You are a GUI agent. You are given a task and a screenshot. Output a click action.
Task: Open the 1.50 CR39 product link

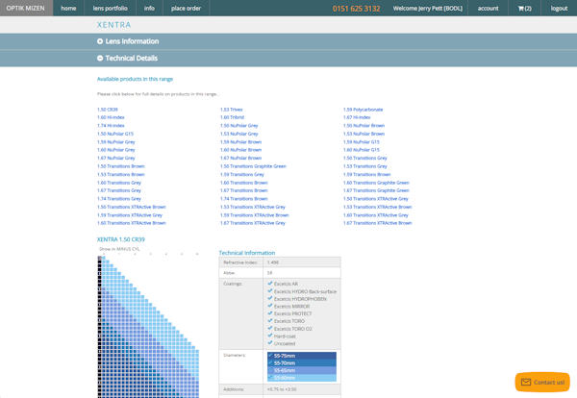[x=108, y=110]
